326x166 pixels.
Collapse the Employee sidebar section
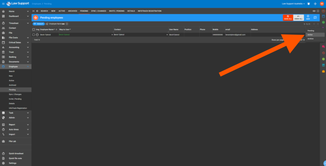pyautogui.click(x=28, y=66)
